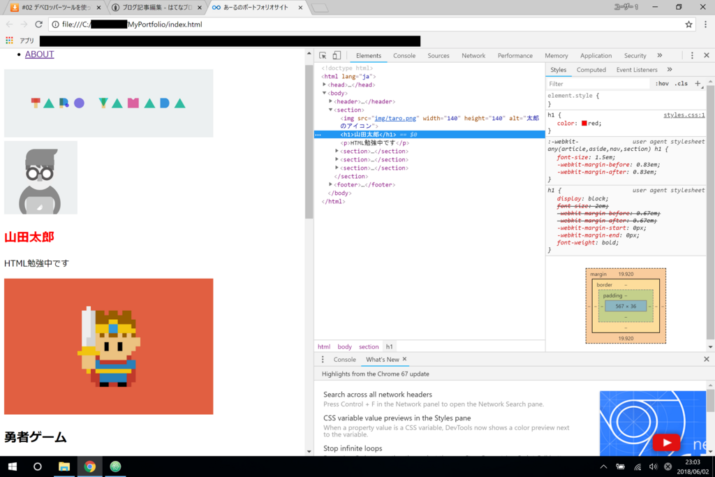Close the bottom drawer panel
Viewport: 715px width, 477px height.
[x=707, y=360]
